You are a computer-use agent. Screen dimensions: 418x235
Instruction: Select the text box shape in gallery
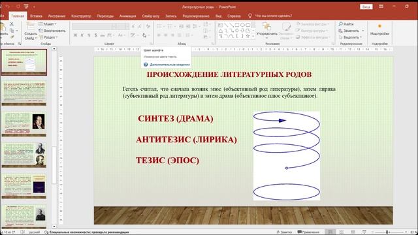click(x=221, y=25)
